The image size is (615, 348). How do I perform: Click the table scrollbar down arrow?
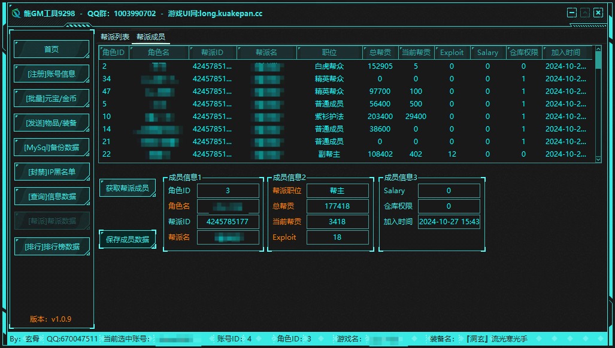(x=598, y=158)
